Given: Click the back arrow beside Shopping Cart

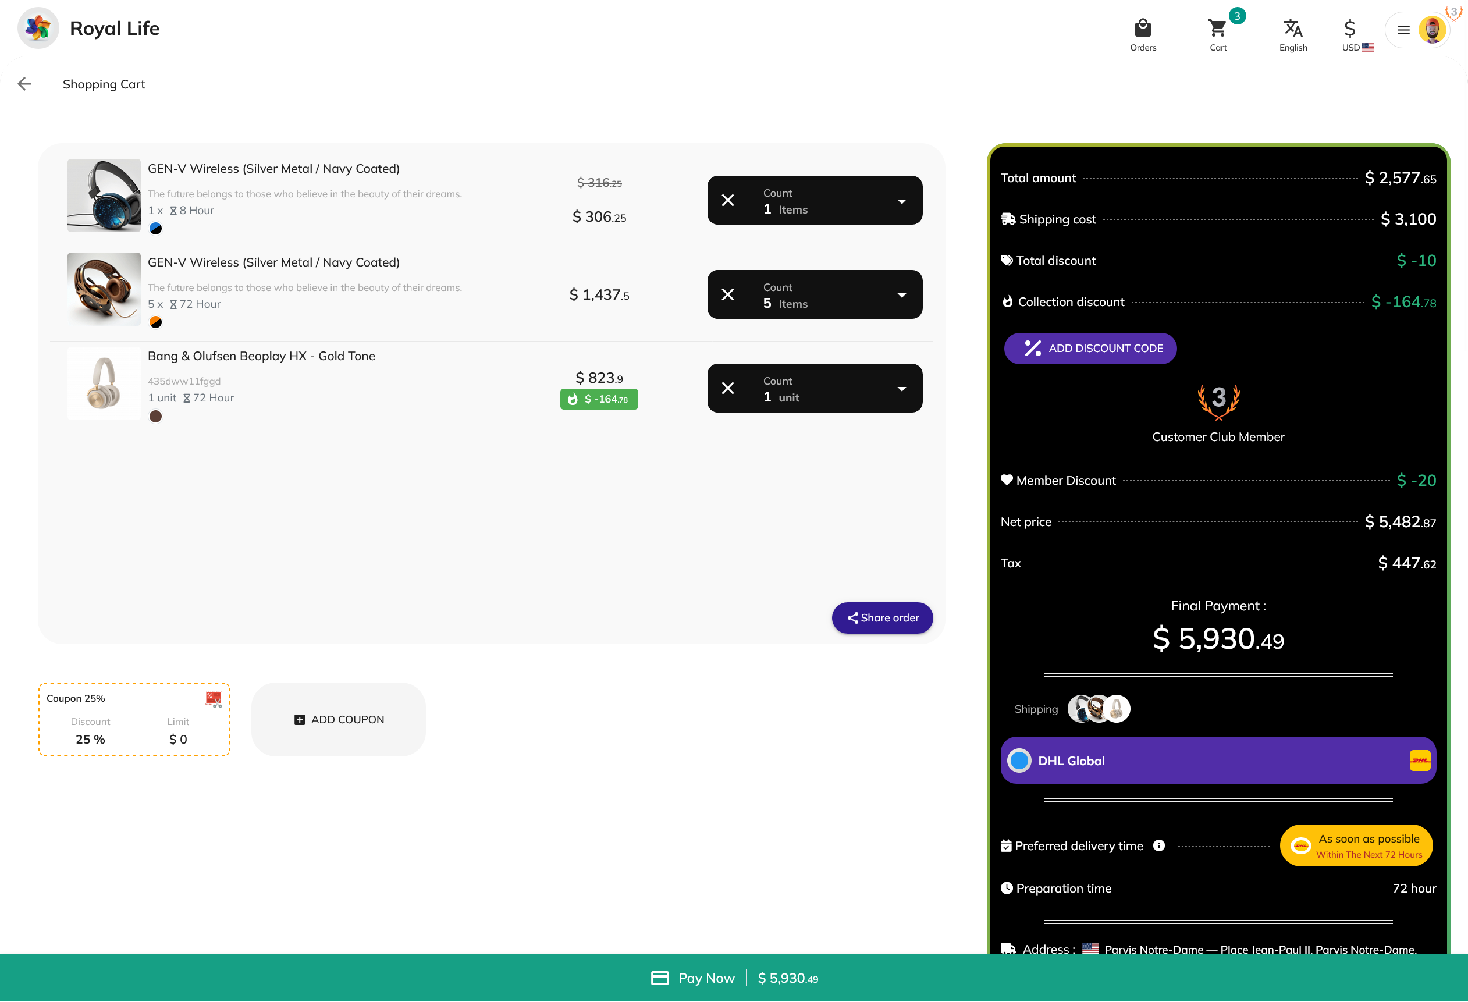Looking at the screenshot, I should (x=24, y=84).
